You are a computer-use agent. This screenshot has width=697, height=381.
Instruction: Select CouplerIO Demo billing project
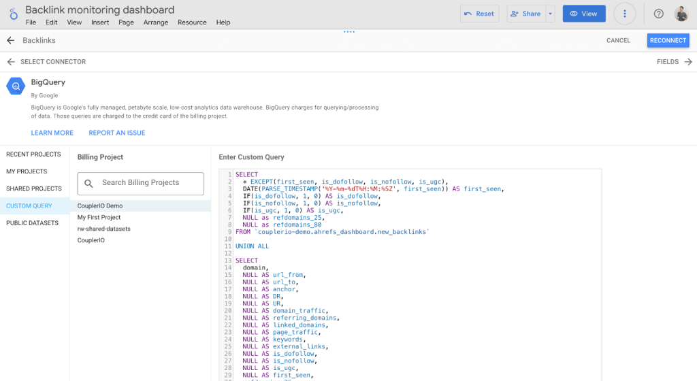[140, 205]
